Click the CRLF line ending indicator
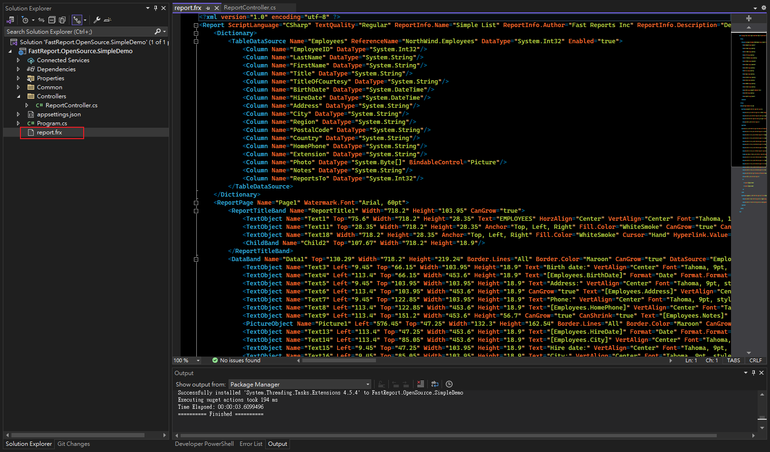The height and width of the screenshot is (452, 770). coord(755,360)
